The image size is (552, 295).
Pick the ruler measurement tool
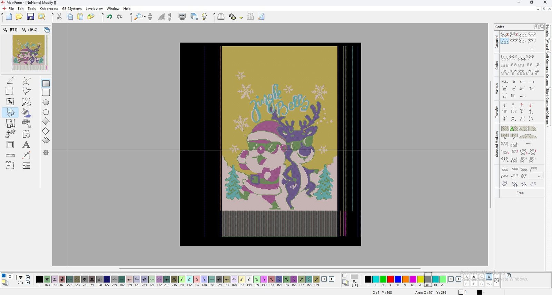pyautogui.click(x=10, y=155)
